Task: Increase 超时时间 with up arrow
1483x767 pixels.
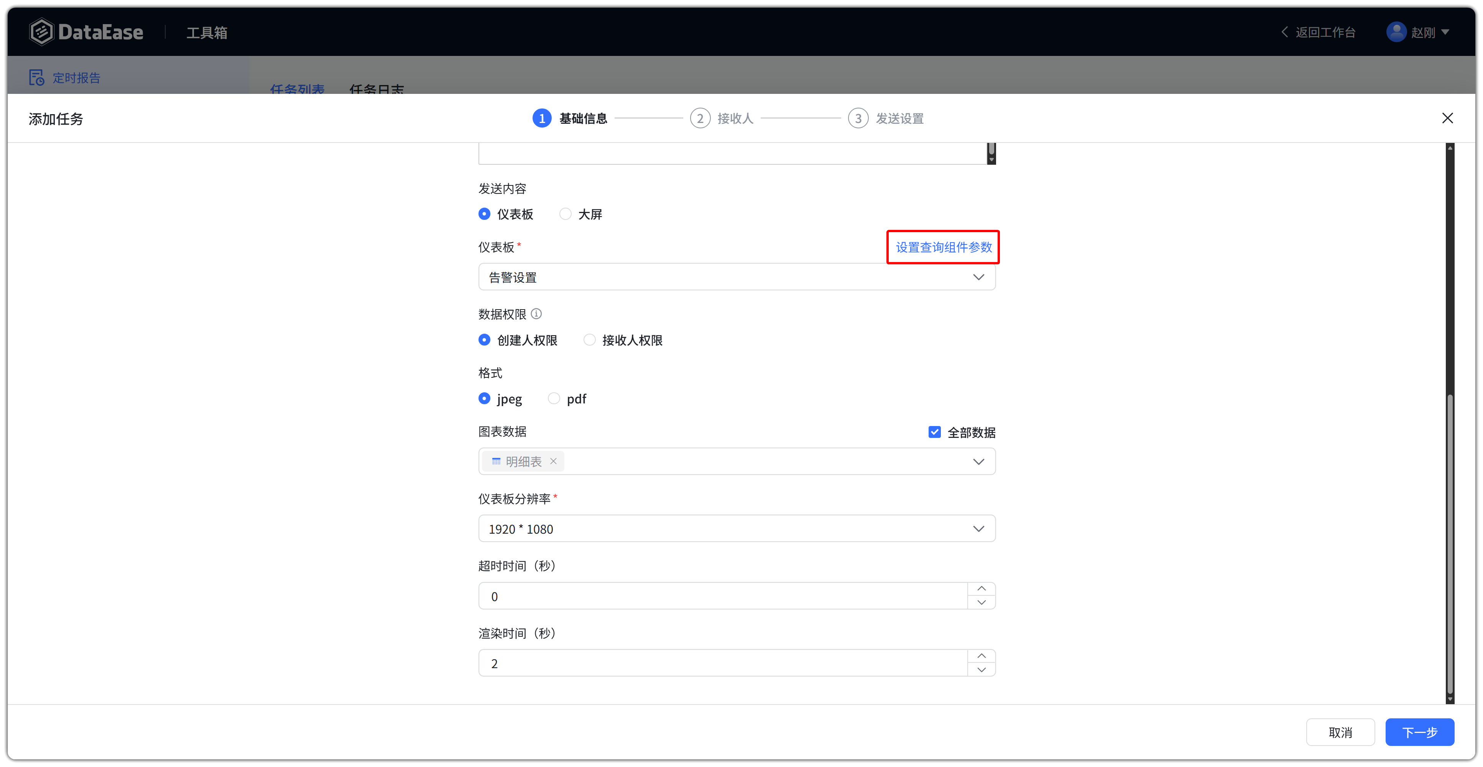Action: pos(982,588)
